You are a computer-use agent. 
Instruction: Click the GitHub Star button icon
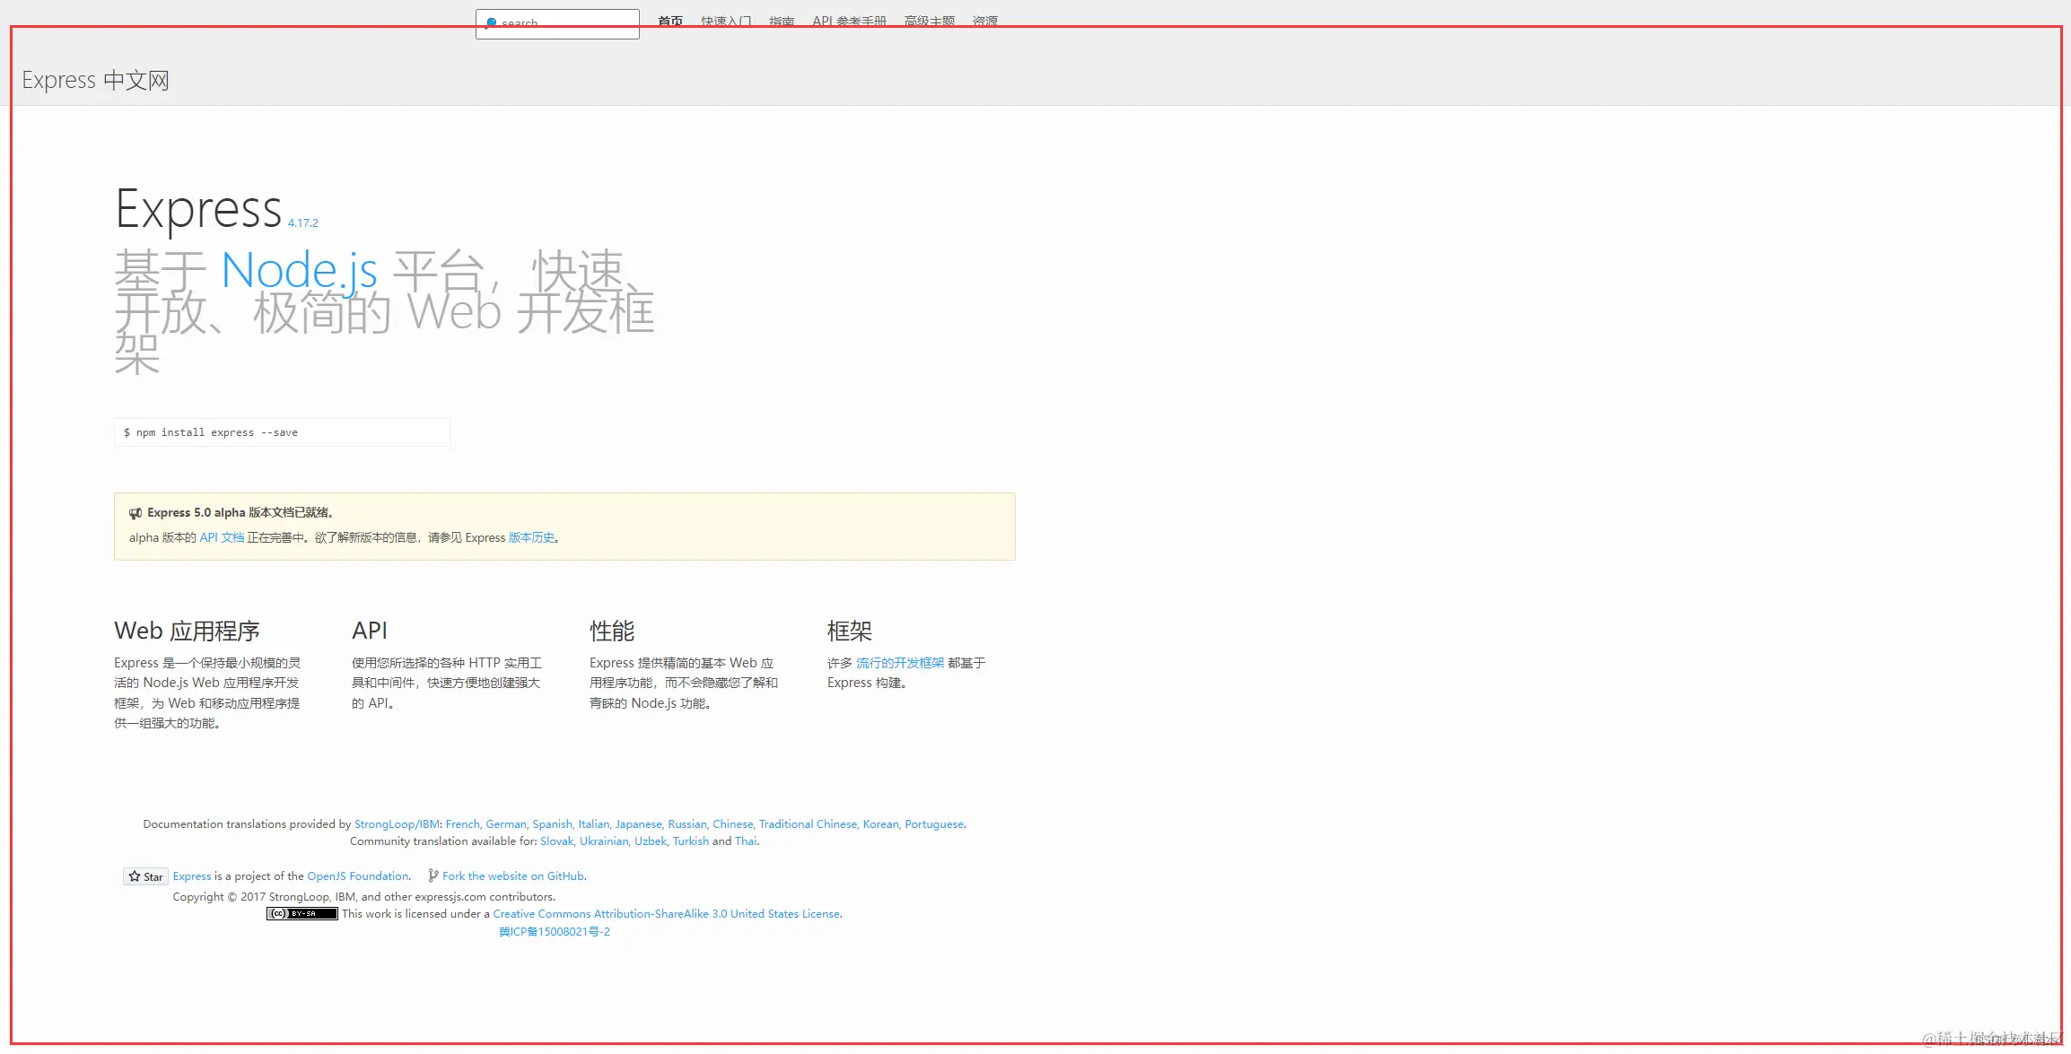[135, 876]
